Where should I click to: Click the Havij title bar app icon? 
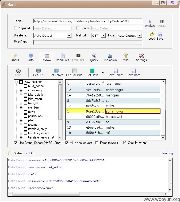[x=4, y=4]
